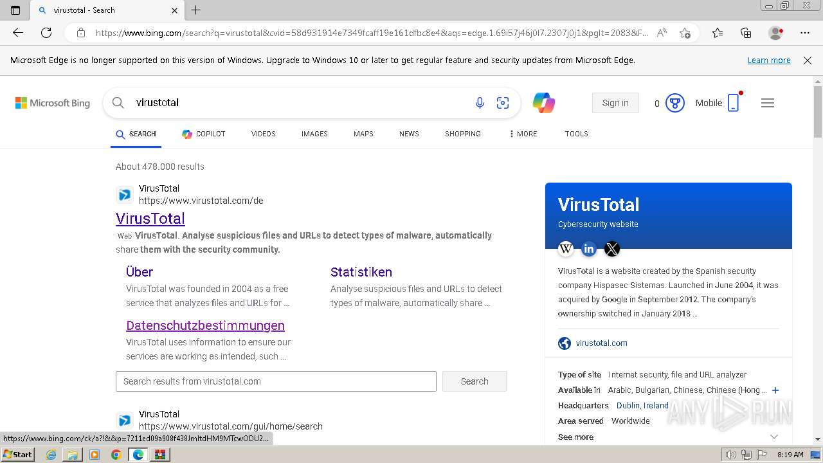This screenshot has height=463, width=823.
Task: Open visual search camera icon
Action: (x=503, y=103)
